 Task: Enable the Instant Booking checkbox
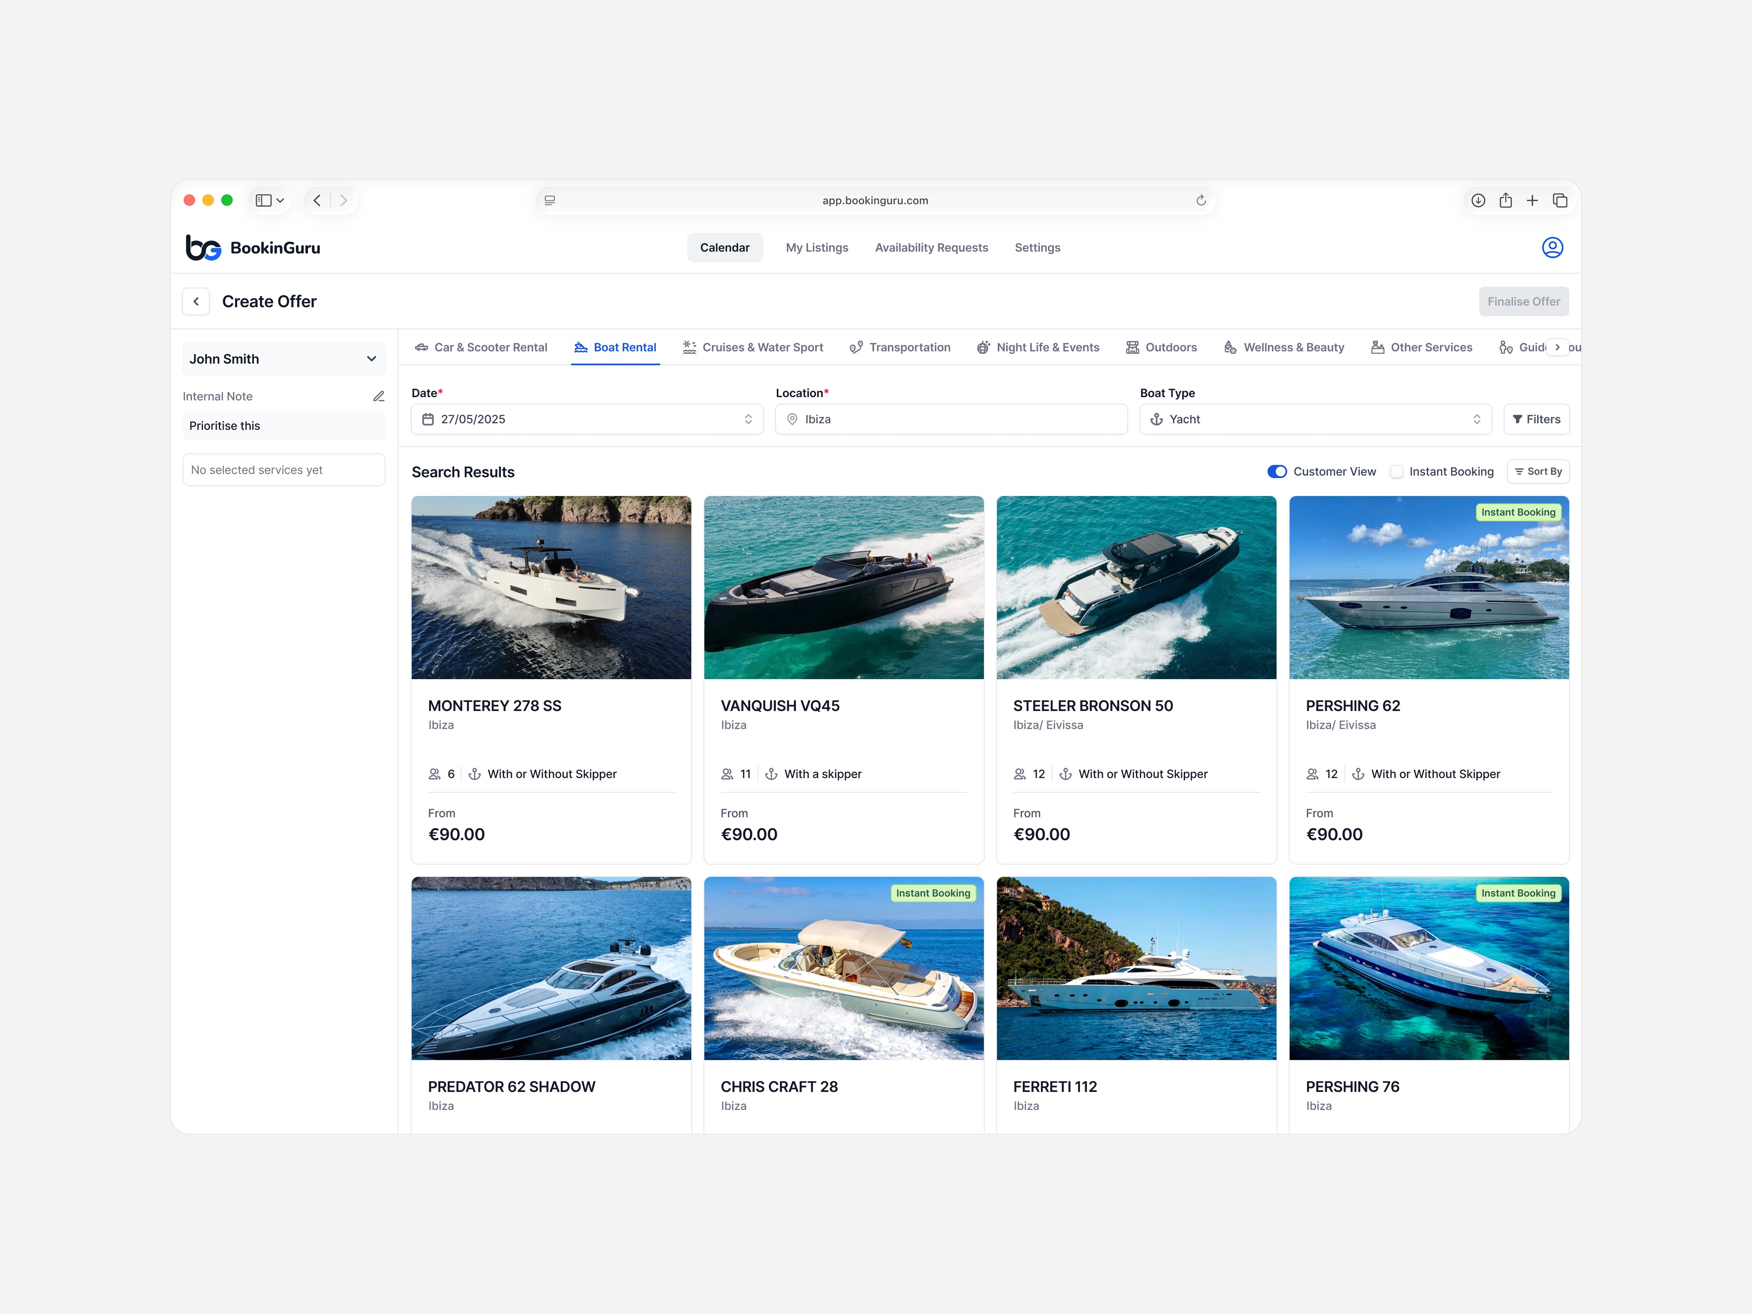[1396, 471]
